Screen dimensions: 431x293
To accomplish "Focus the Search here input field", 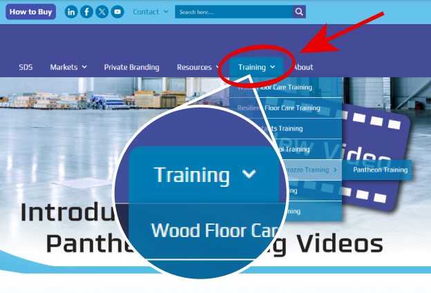I will click(234, 12).
